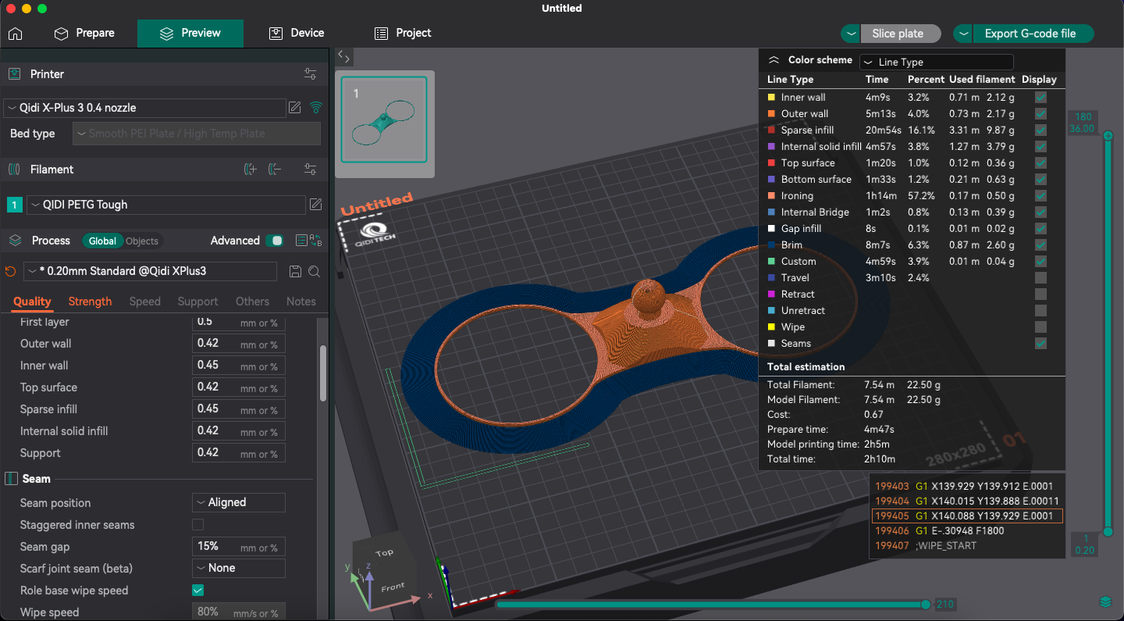Select G-code line 199404
The image size is (1124, 621).
(967, 501)
